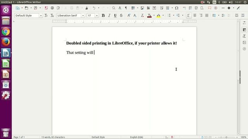This screenshot has height=139, width=248.
Task: Open font size dropdown
Action: coord(96,15)
